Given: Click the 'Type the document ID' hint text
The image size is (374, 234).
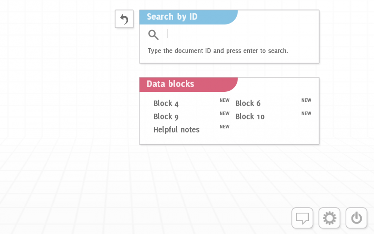Looking at the screenshot, I should tap(218, 51).
